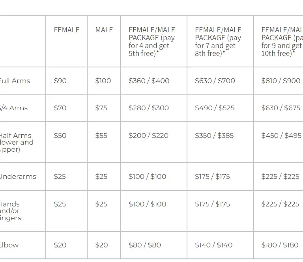Click the MALE column header
Viewport: 303px width, 262px height.
(104, 30)
